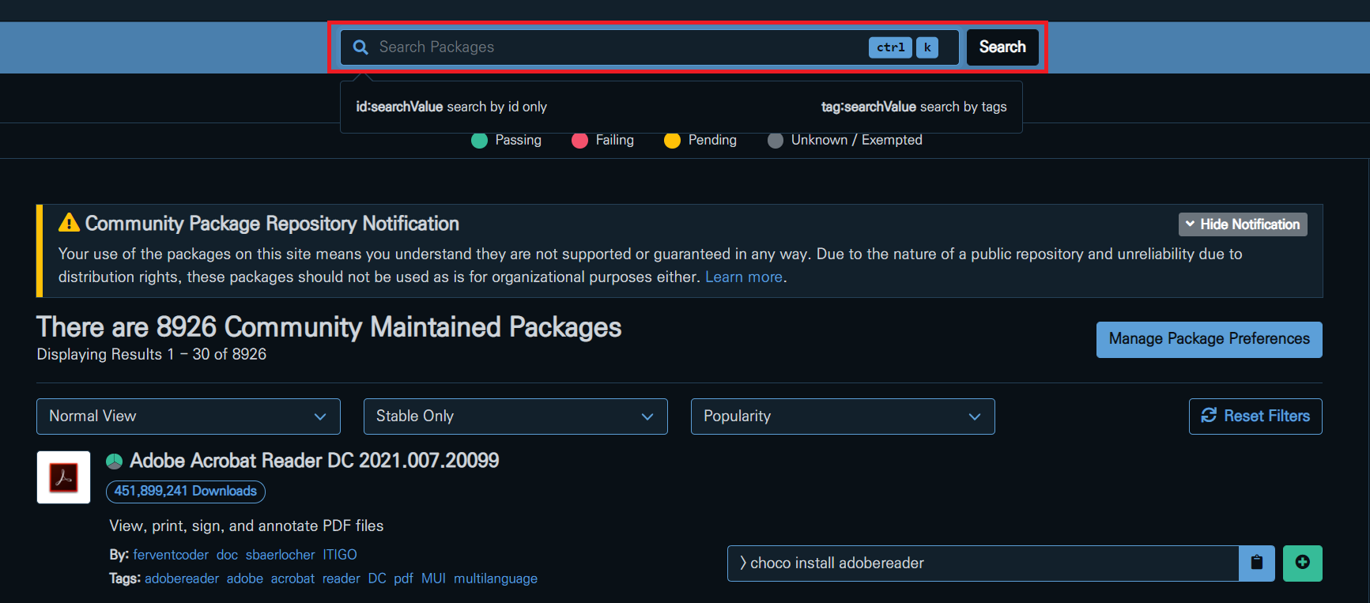Screen dimensions: 1370x603
Task: Select the choco install adobereader command field
Action: point(983,563)
